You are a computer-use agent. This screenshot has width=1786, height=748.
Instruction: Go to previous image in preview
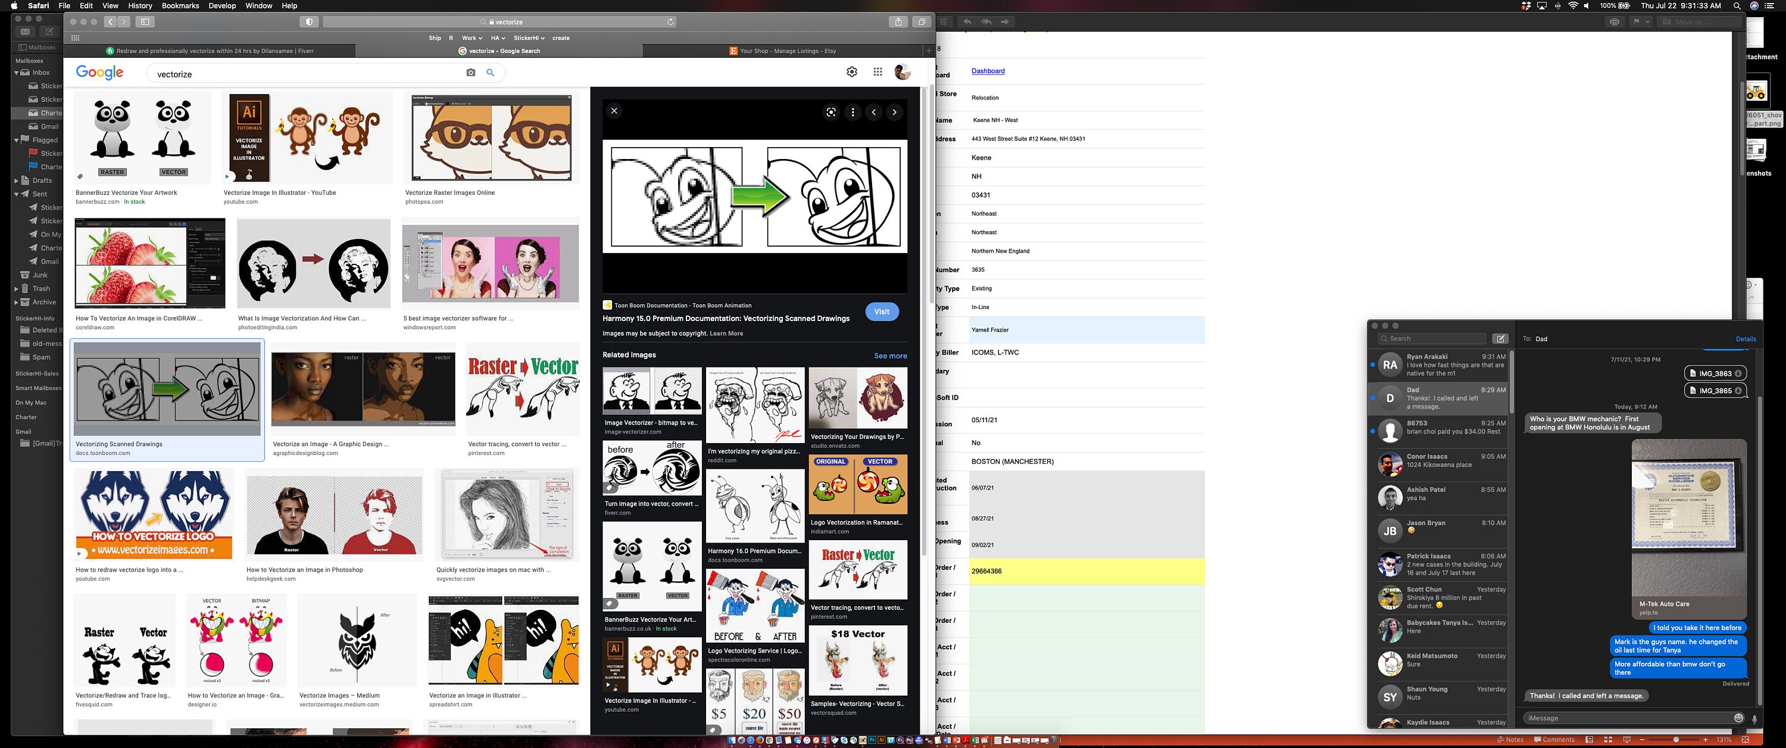(x=873, y=113)
